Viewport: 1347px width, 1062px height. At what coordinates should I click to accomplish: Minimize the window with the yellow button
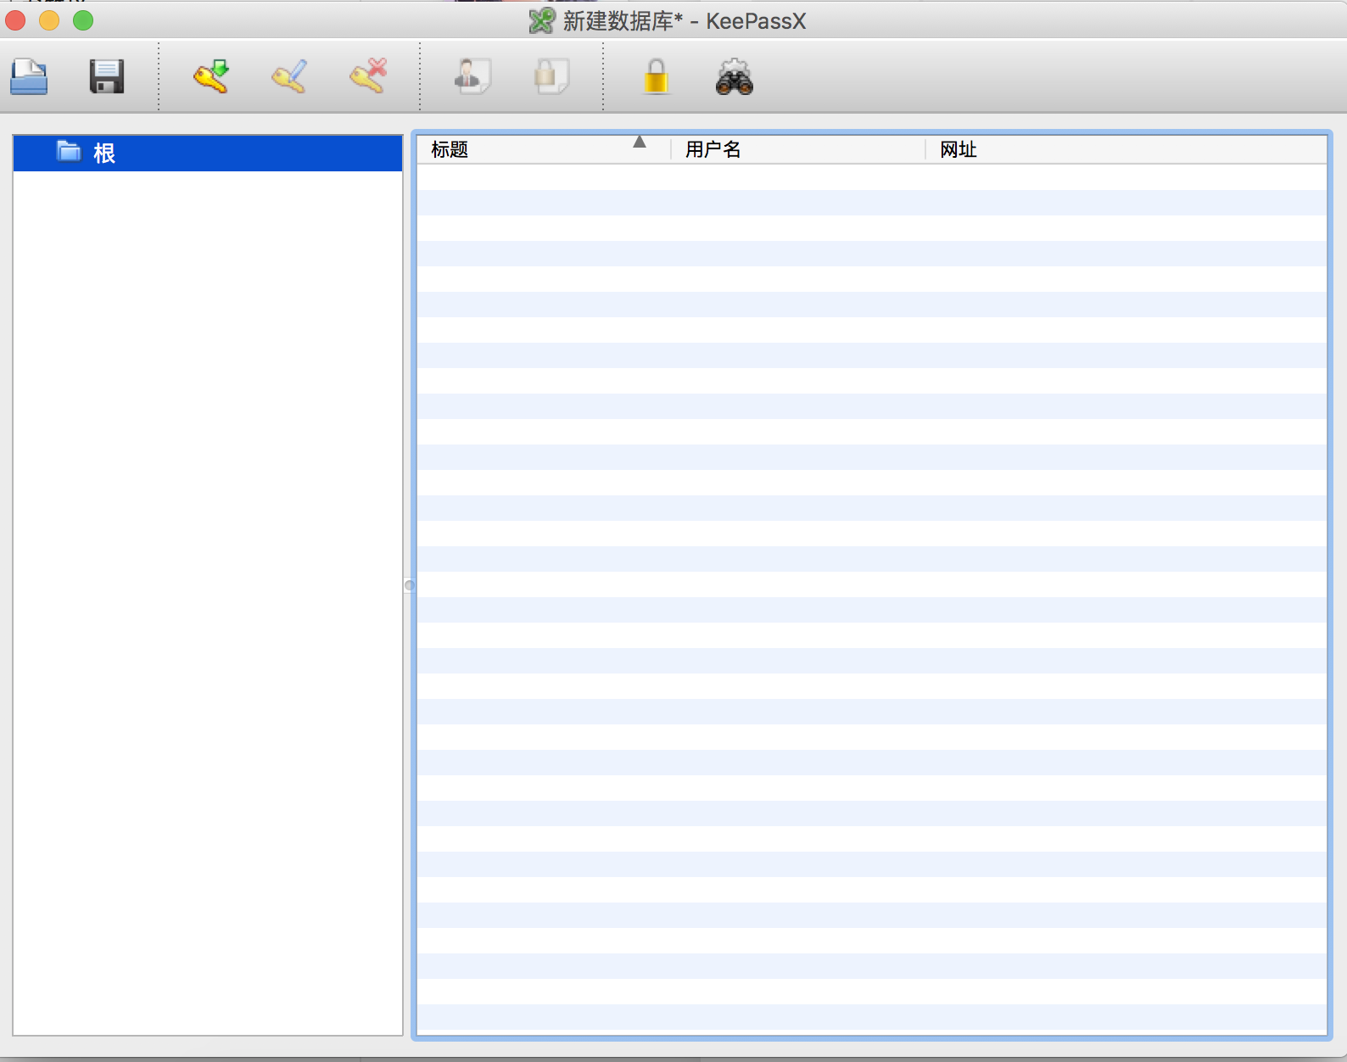click(x=49, y=20)
